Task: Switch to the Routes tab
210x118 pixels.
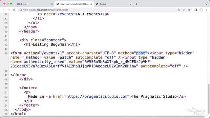Action: tap(113, 4)
